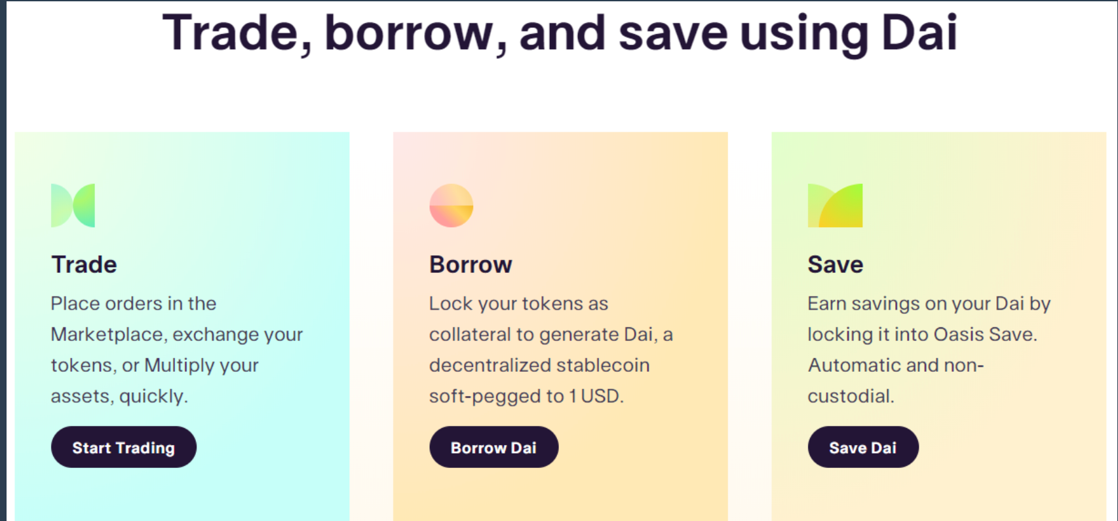
Task: Click the 'Trade, borrow, and save using Dai' title
Action: coord(560,33)
